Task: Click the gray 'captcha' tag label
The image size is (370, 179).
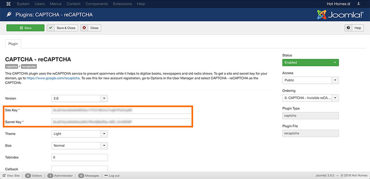Action: [11, 66]
